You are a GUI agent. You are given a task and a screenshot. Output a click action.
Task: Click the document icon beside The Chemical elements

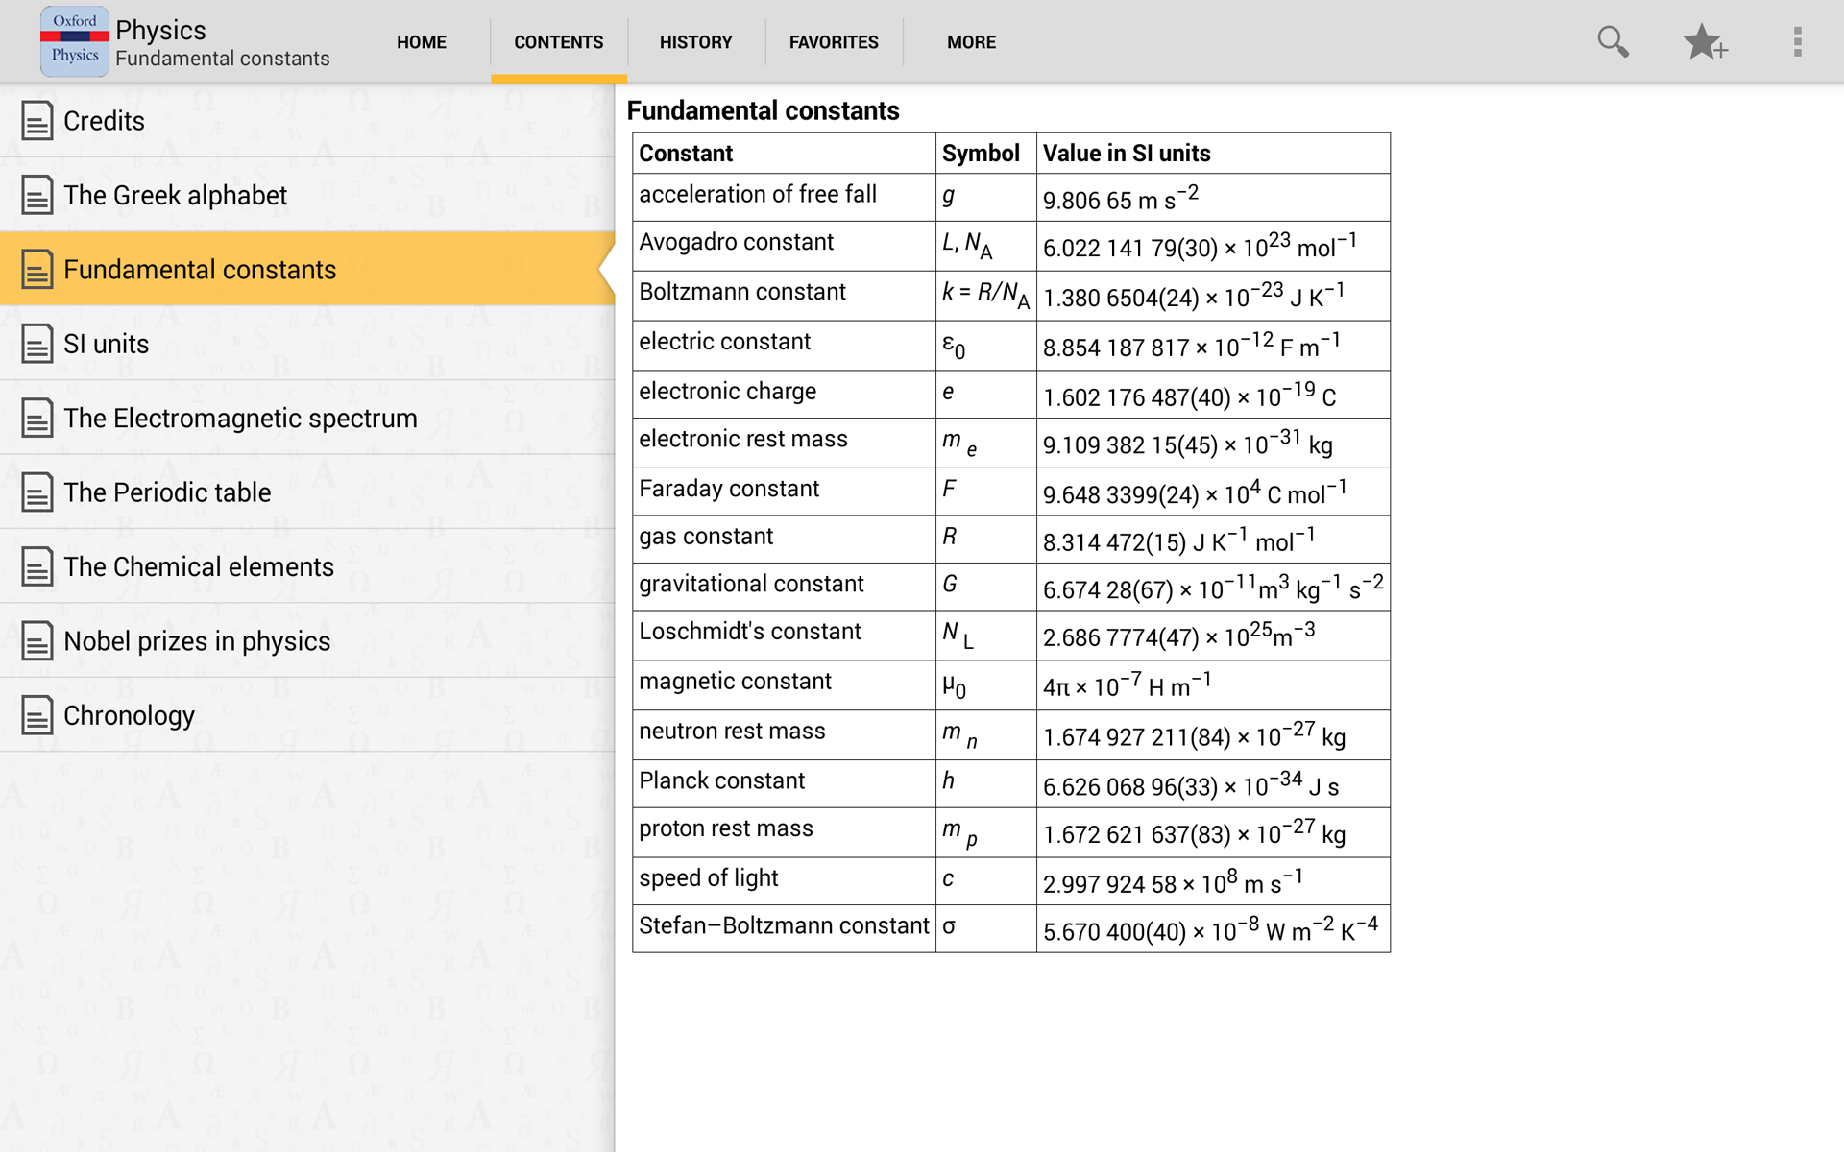pos(36,566)
